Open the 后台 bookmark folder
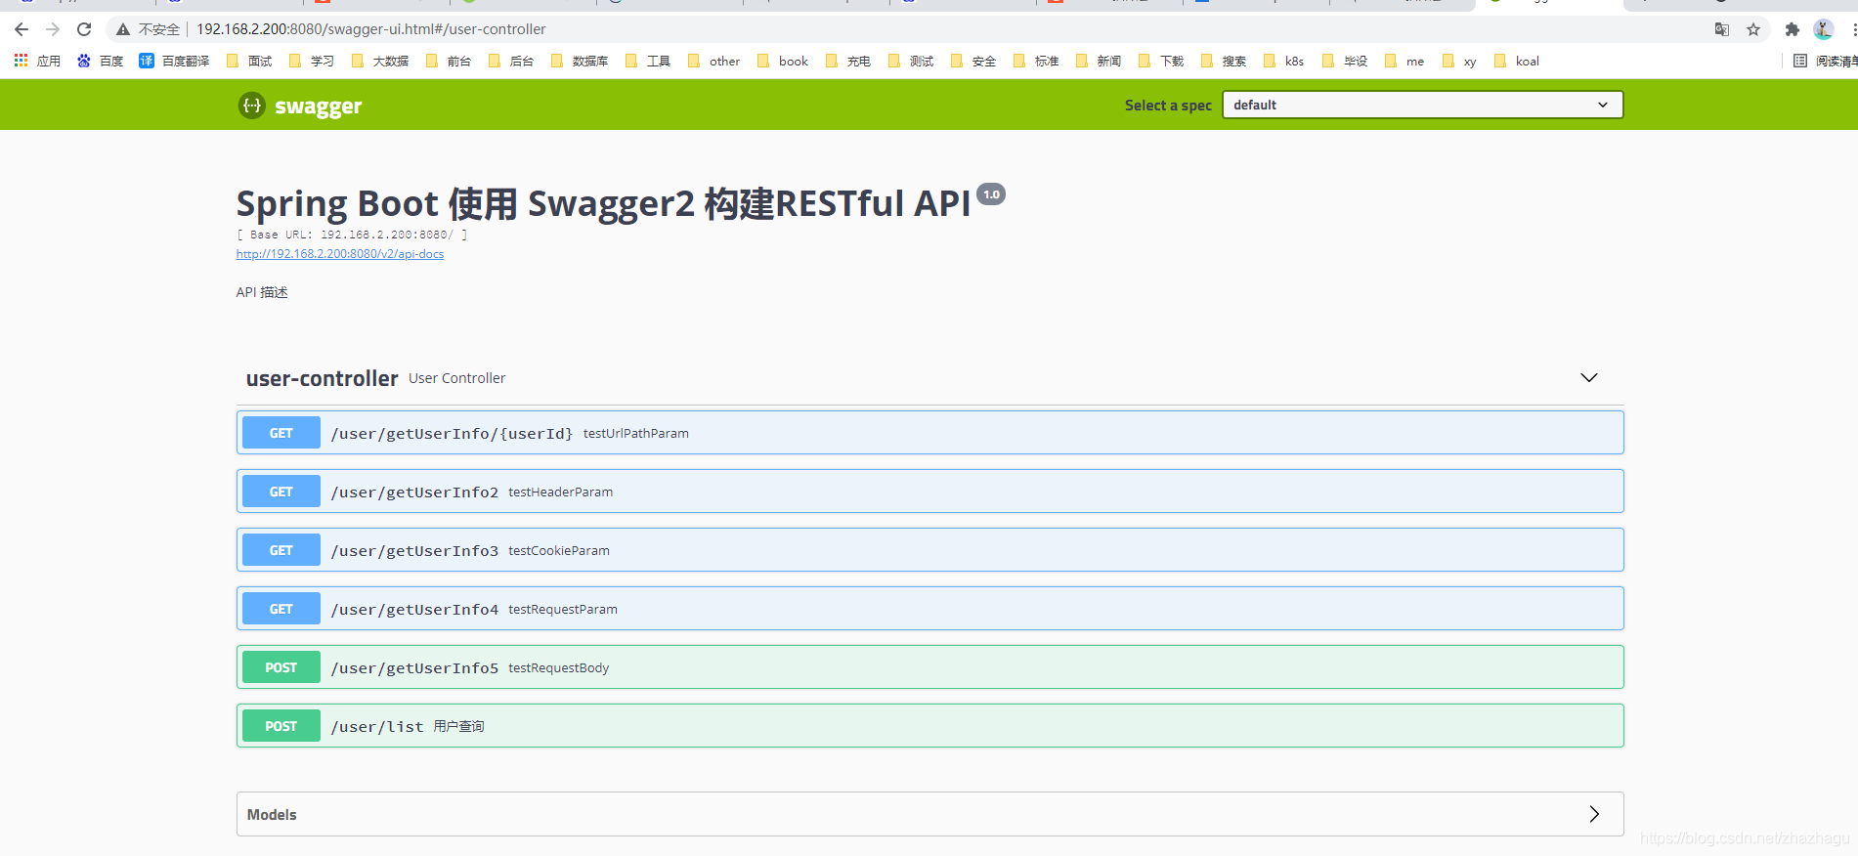The image size is (1858, 856). [511, 61]
